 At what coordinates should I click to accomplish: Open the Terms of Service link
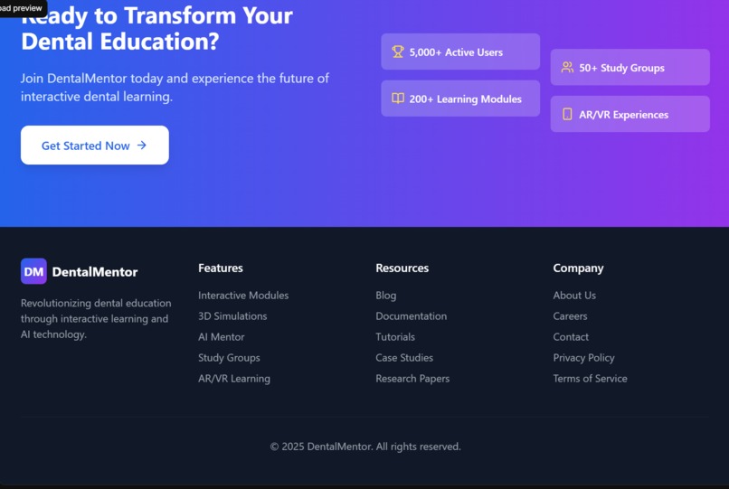click(590, 379)
